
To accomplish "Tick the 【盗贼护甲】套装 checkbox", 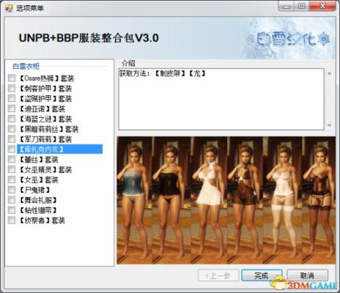I will (x=12, y=98).
